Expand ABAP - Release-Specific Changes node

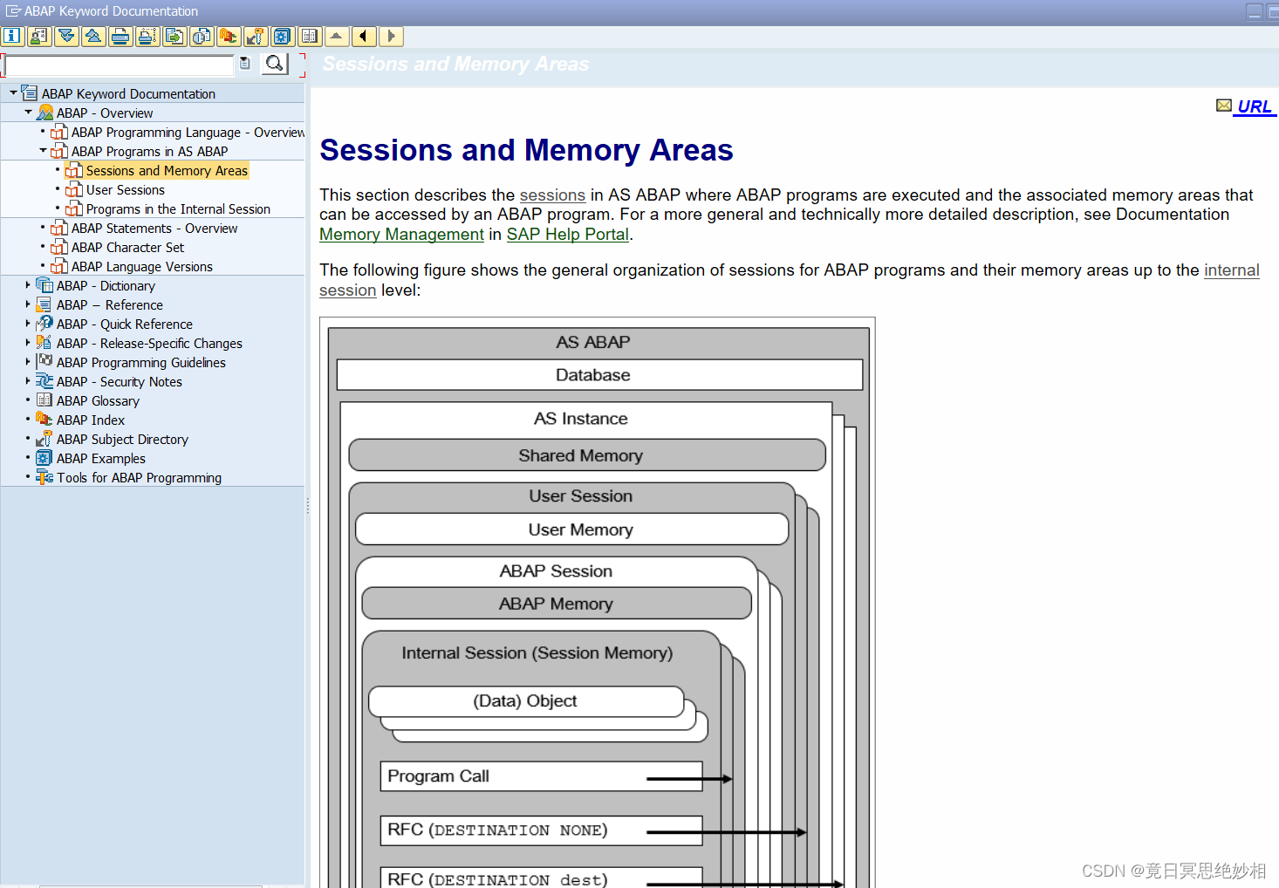[x=28, y=343]
